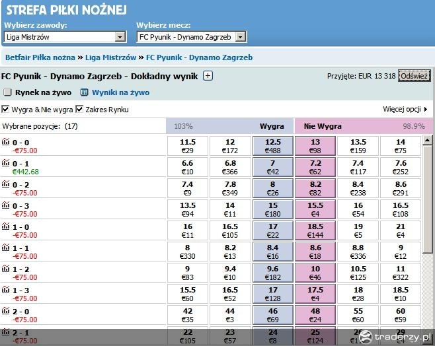Click the 0 - 1 cell 6.8 €366
435x346 pixels.
[230, 167]
